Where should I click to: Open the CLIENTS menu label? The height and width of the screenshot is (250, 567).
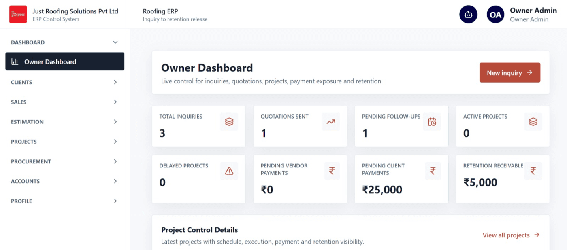point(21,82)
